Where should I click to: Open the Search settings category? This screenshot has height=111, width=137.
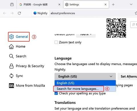click(18, 56)
